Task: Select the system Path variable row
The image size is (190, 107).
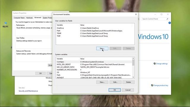Action: click(x=94, y=75)
